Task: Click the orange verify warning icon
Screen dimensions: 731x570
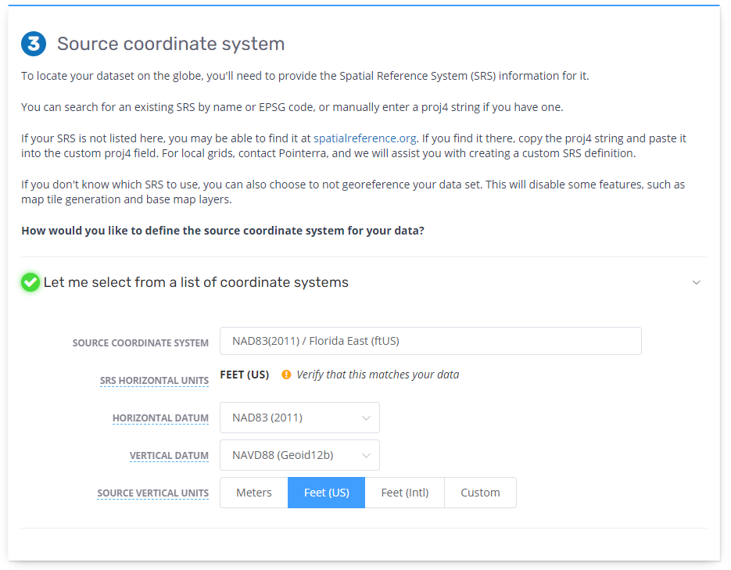Action: (285, 375)
